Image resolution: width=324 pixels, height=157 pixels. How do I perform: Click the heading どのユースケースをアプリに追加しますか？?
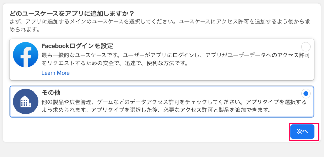point(72,14)
